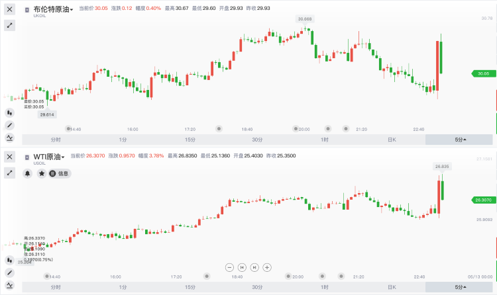Click 昨收 25.3500 in WTI header

(x=281, y=155)
